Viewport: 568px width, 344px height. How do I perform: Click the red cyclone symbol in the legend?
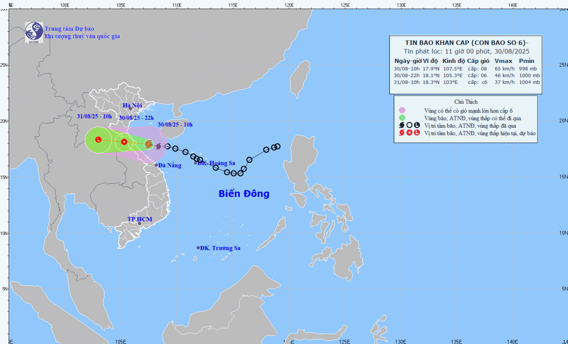[x=402, y=133]
